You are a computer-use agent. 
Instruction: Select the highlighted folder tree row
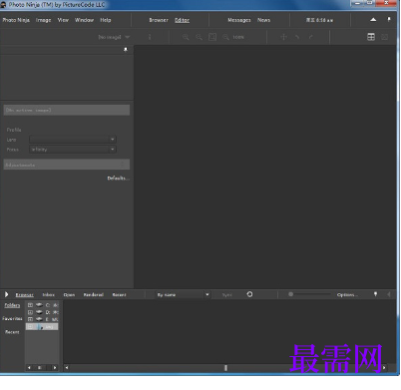click(x=42, y=327)
